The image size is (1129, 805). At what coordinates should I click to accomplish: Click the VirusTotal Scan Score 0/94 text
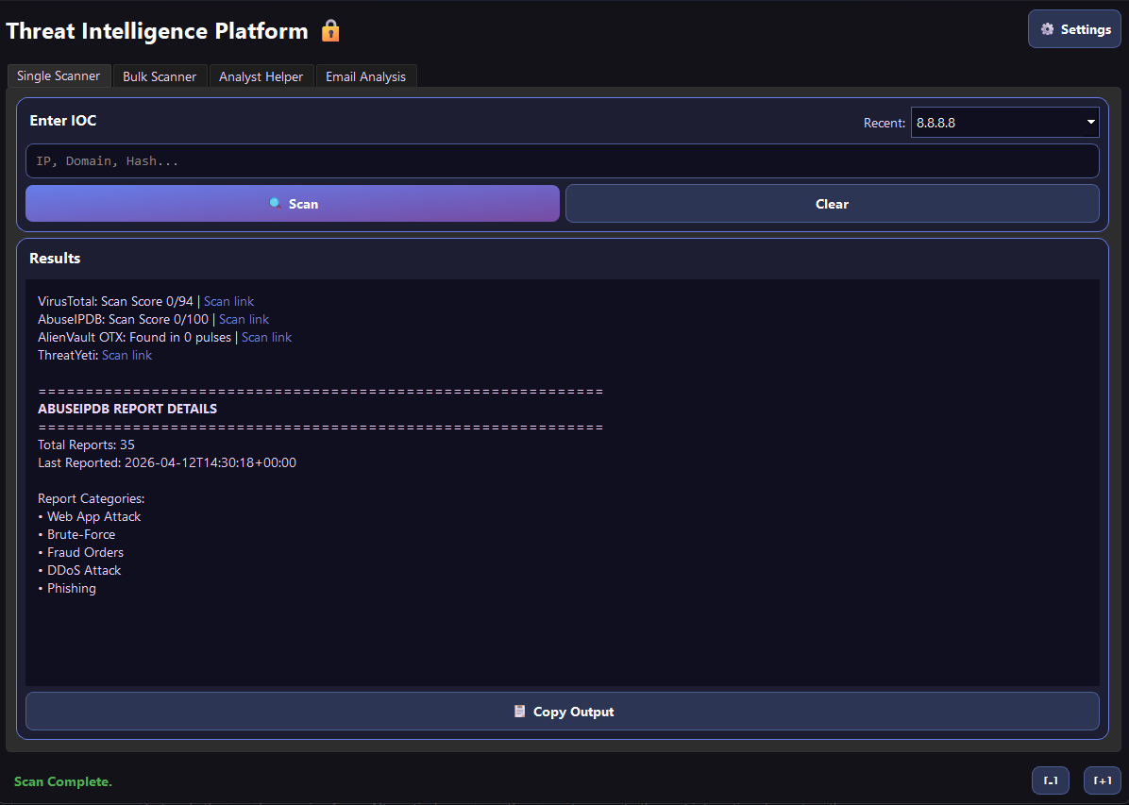[x=115, y=301]
